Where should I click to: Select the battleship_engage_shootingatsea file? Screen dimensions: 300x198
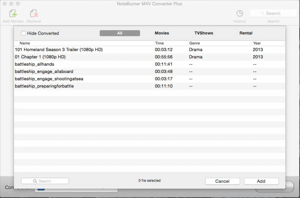(x=150, y=79)
